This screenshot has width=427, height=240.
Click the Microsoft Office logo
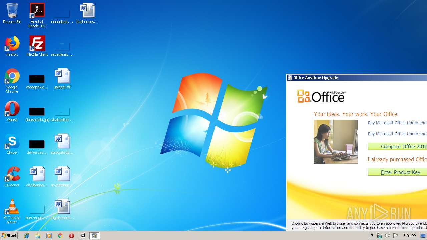click(321, 96)
